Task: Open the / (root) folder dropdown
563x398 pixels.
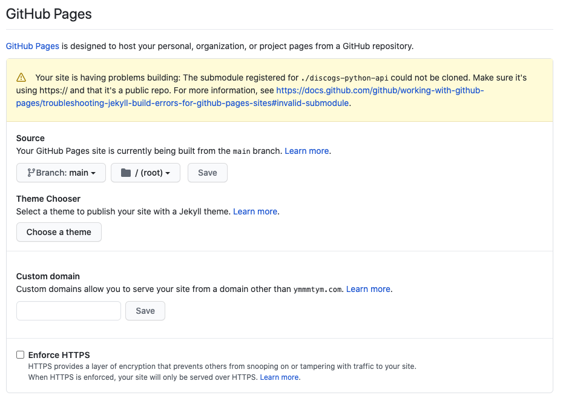Action: [x=145, y=172]
